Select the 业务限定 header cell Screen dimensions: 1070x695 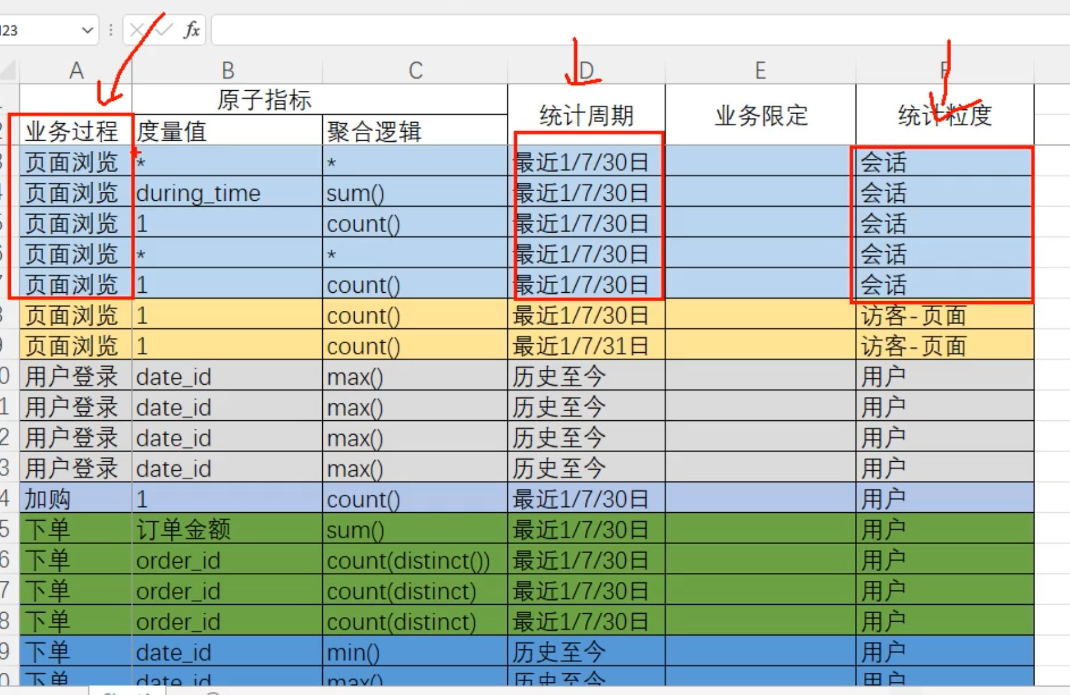[760, 115]
